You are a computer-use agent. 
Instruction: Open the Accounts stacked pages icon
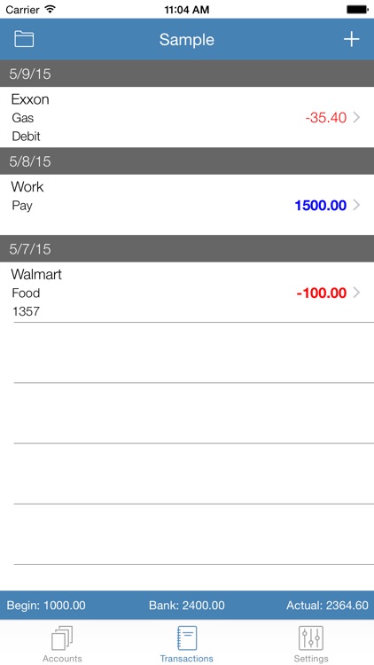click(62, 638)
